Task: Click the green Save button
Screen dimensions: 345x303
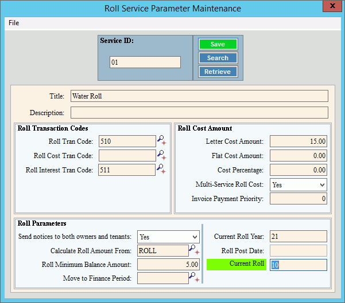Action: [218, 44]
